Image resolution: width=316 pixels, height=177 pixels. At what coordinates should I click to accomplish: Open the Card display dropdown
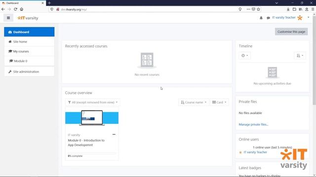tap(219, 102)
